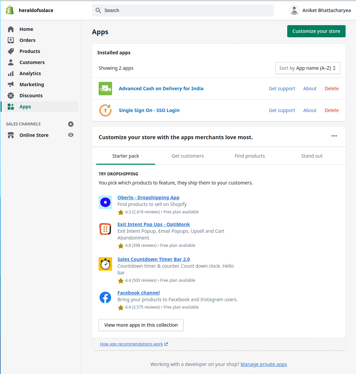The width and height of the screenshot is (356, 374).
Task: Open Oberlo - Dropshipping App link
Action: pos(148,198)
